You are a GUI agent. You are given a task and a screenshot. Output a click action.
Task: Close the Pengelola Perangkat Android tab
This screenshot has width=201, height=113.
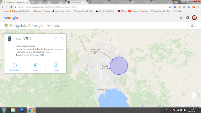(x=28, y=2)
